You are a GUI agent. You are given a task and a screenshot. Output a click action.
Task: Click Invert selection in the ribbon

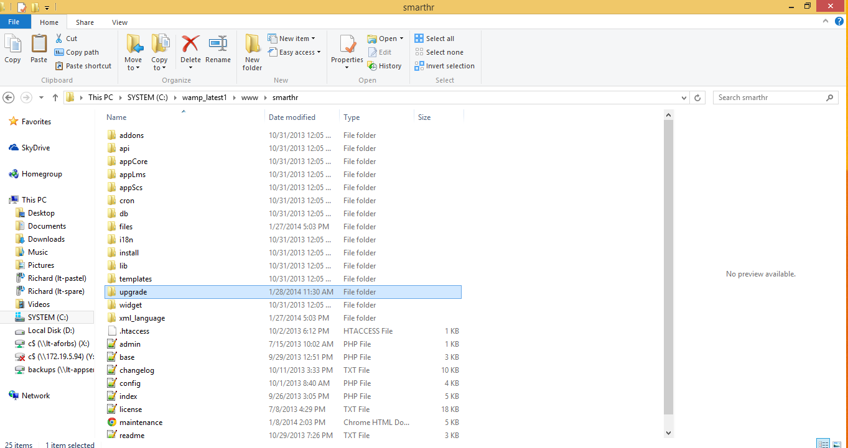(444, 66)
